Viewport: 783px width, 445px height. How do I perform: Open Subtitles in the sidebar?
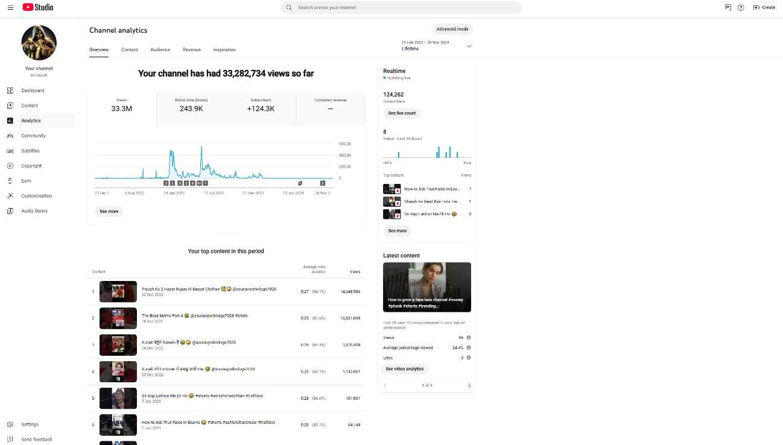39,151
